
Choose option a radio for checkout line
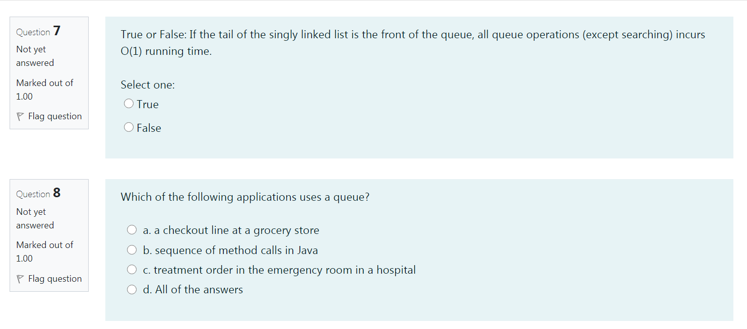132,230
